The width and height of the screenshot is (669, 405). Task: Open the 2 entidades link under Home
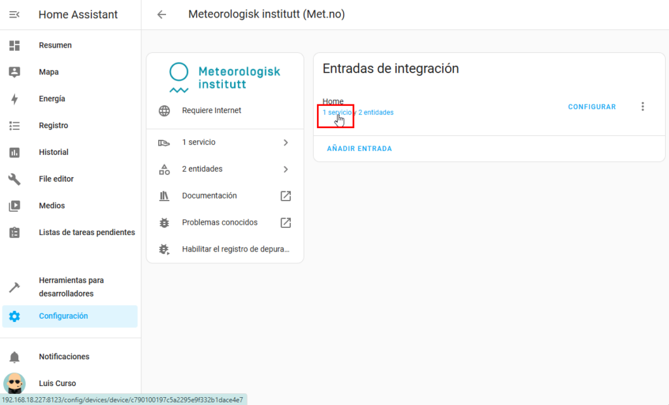point(376,112)
